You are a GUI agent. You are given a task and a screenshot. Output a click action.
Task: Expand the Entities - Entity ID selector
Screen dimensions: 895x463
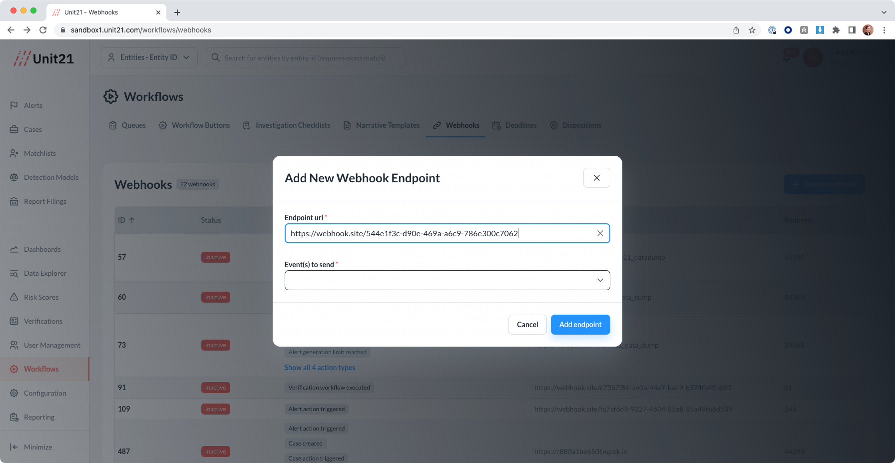(x=149, y=57)
